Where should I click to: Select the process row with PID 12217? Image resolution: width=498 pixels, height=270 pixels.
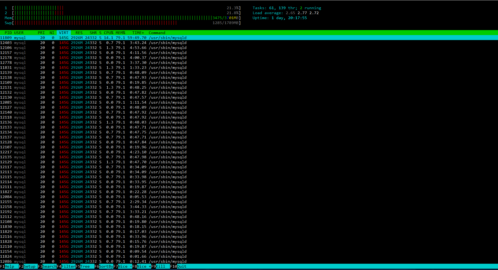click(93, 152)
